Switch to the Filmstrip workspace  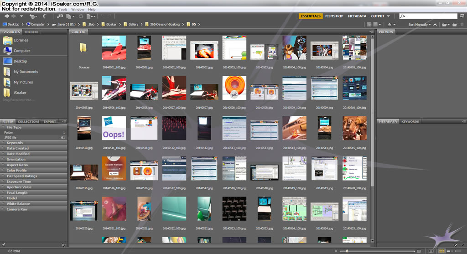click(334, 16)
